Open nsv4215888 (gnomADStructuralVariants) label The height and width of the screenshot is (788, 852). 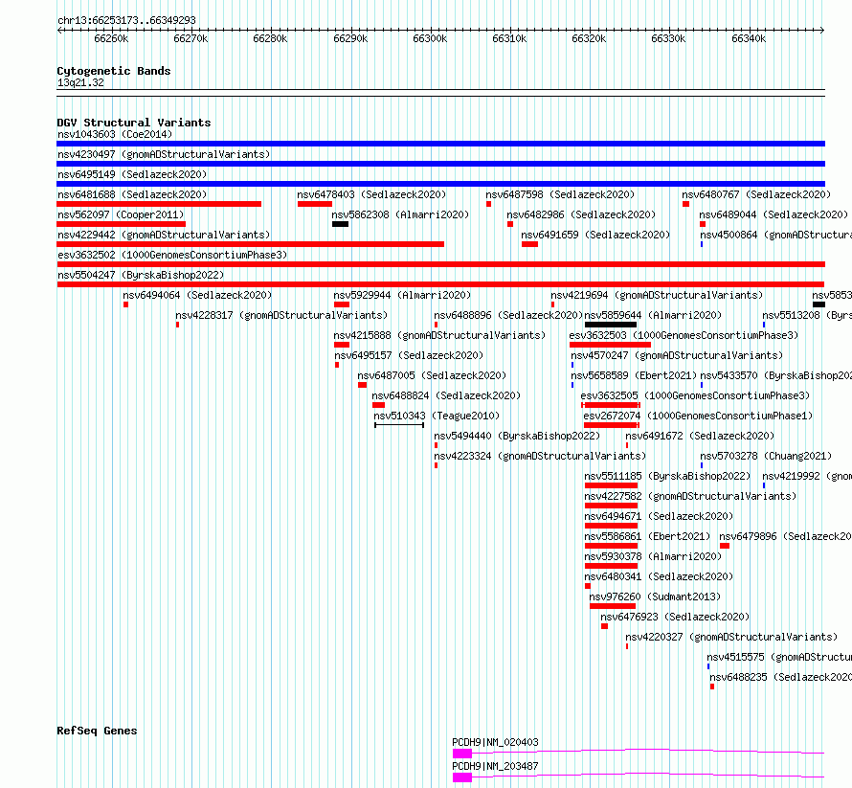[x=439, y=335]
